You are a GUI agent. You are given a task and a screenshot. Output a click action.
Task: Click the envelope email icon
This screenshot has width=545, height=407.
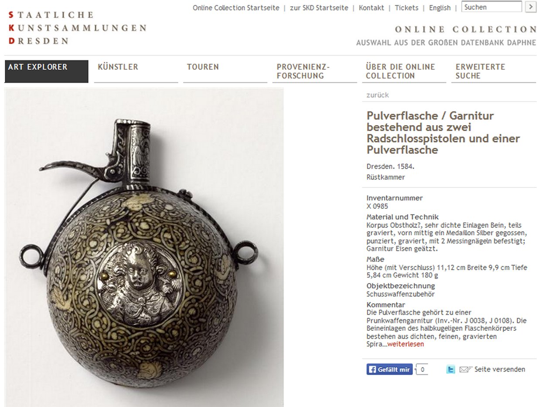(466, 370)
